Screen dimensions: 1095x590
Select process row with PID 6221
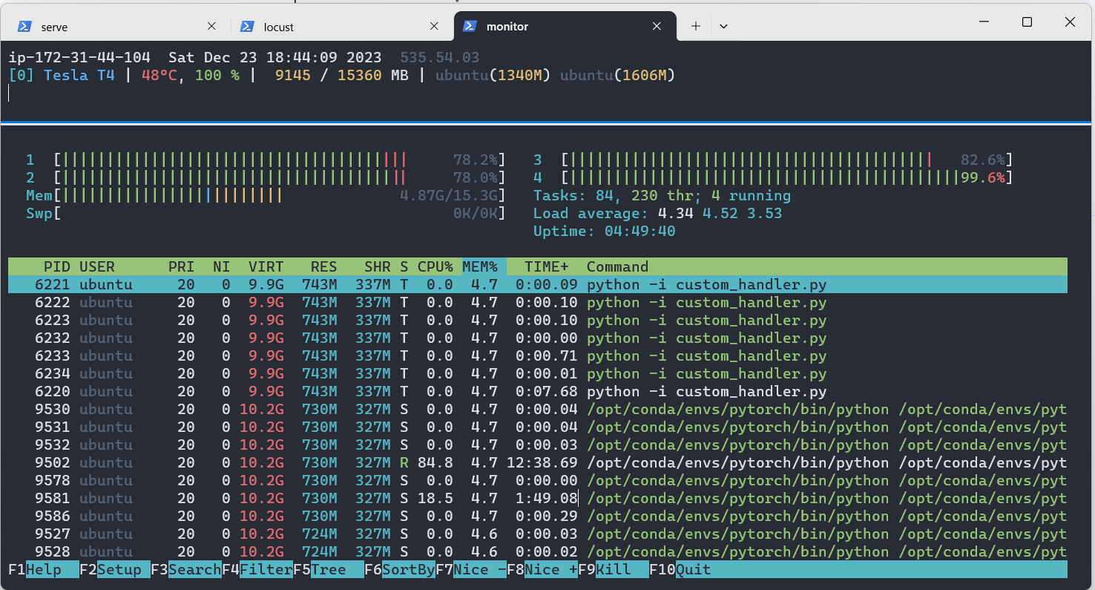pyautogui.click(x=538, y=284)
